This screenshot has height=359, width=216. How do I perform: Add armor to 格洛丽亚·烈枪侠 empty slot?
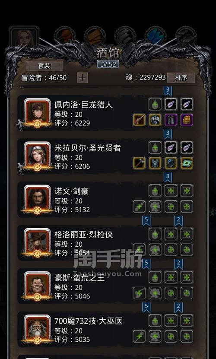(x=155, y=250)
